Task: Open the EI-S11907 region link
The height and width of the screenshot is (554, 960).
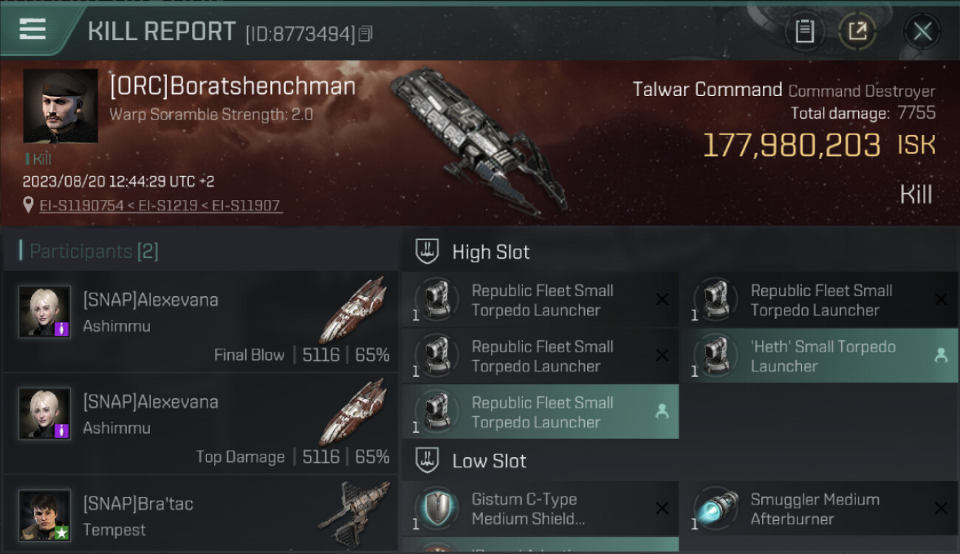Action: [246, 205]
